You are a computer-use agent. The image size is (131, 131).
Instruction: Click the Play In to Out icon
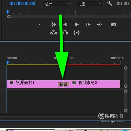pos(77,33)
